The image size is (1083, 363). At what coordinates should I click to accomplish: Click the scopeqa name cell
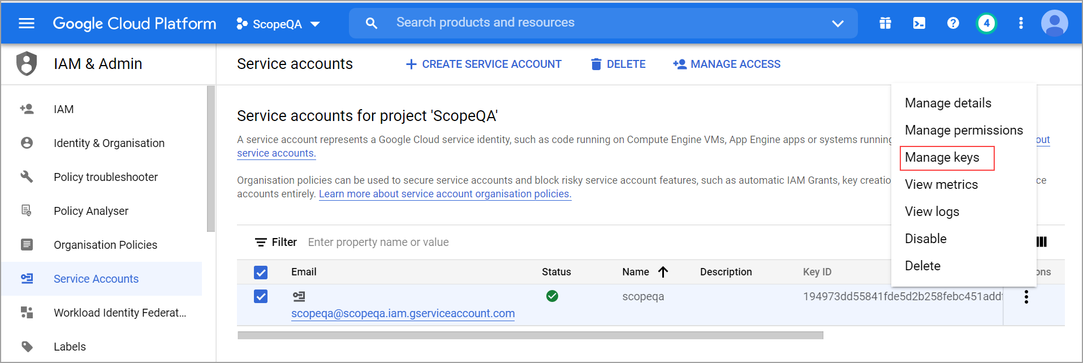point(643,296)
